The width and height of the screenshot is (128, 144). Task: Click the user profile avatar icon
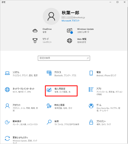(51, 16)
